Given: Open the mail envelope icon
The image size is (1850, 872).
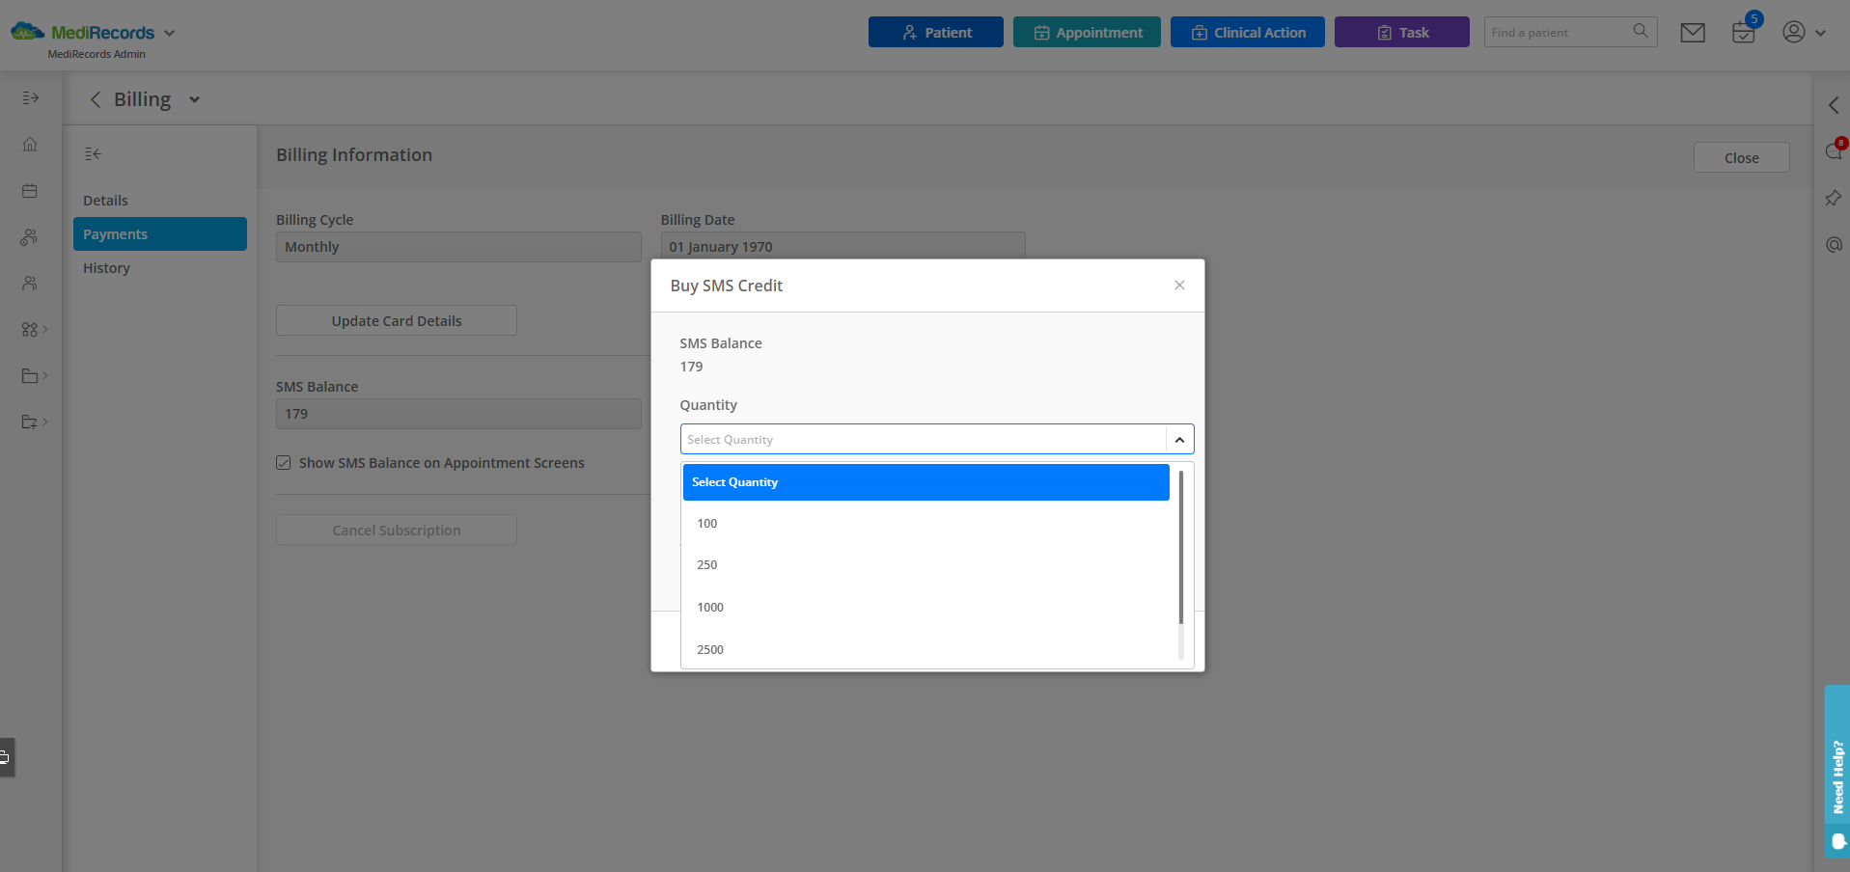Looking at the screenshot, I should (x=1692, y=33).
